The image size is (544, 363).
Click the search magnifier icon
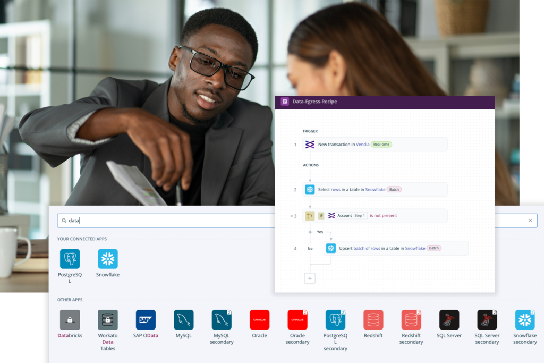point(64,221)
